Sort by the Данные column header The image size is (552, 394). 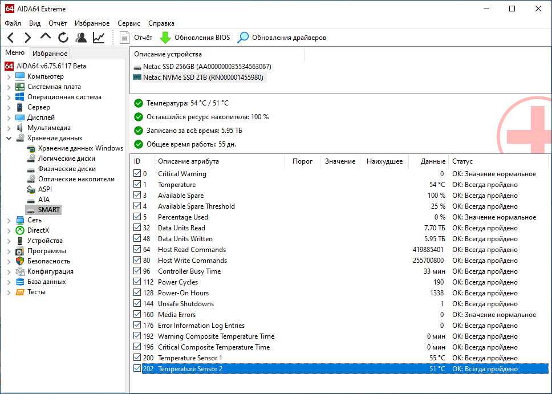coord(428,161)
